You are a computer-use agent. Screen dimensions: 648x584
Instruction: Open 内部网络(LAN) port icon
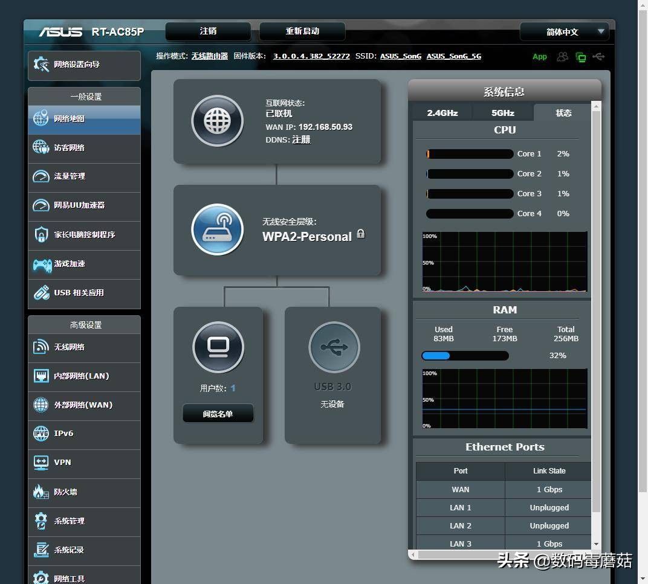[41, 376]
